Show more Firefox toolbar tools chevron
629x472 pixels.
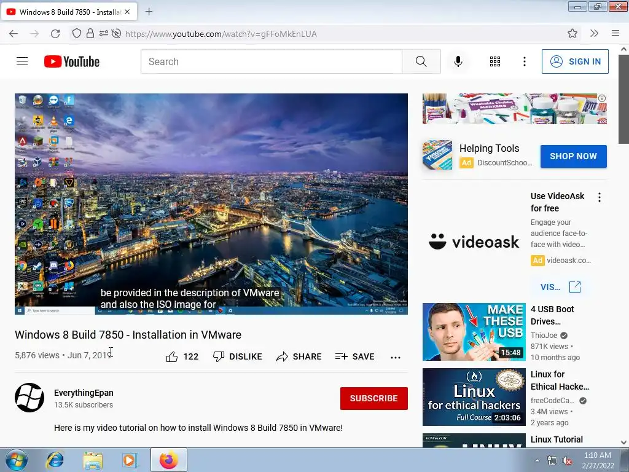[x=594, y=34]
